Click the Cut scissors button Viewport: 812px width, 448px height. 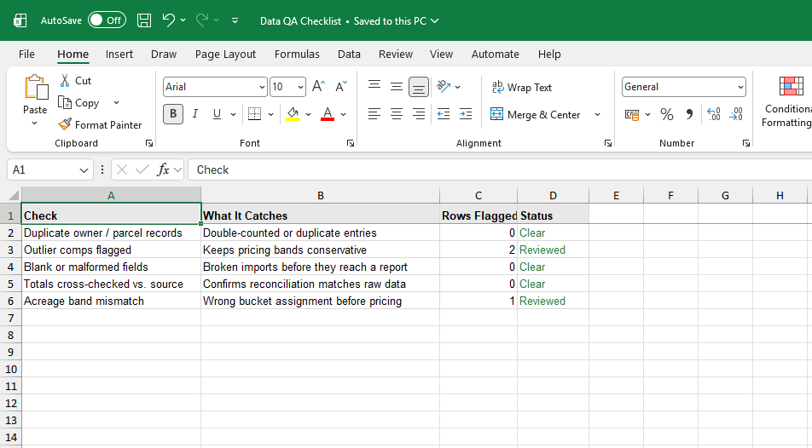76,81
